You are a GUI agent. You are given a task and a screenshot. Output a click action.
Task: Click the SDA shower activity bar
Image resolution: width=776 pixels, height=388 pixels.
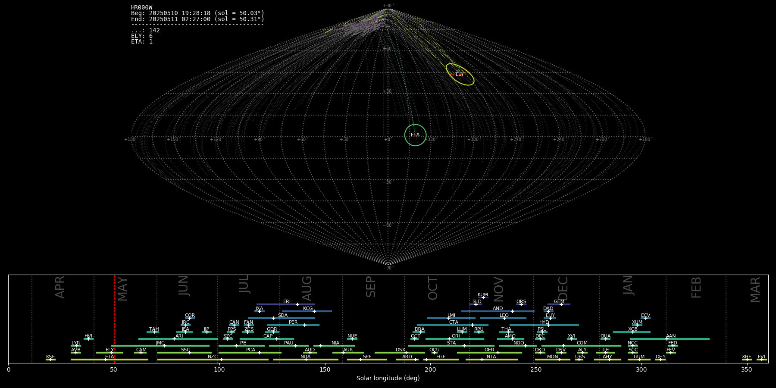pos(281,318)
